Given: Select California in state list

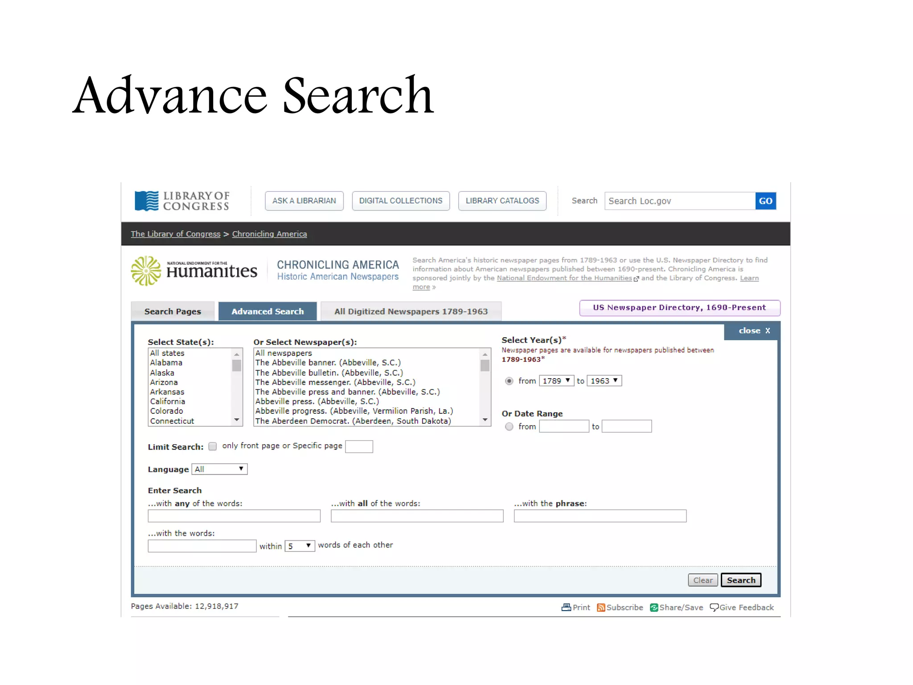Looking at the screenshot, I should pyautogui.click(x=190, y=401).
